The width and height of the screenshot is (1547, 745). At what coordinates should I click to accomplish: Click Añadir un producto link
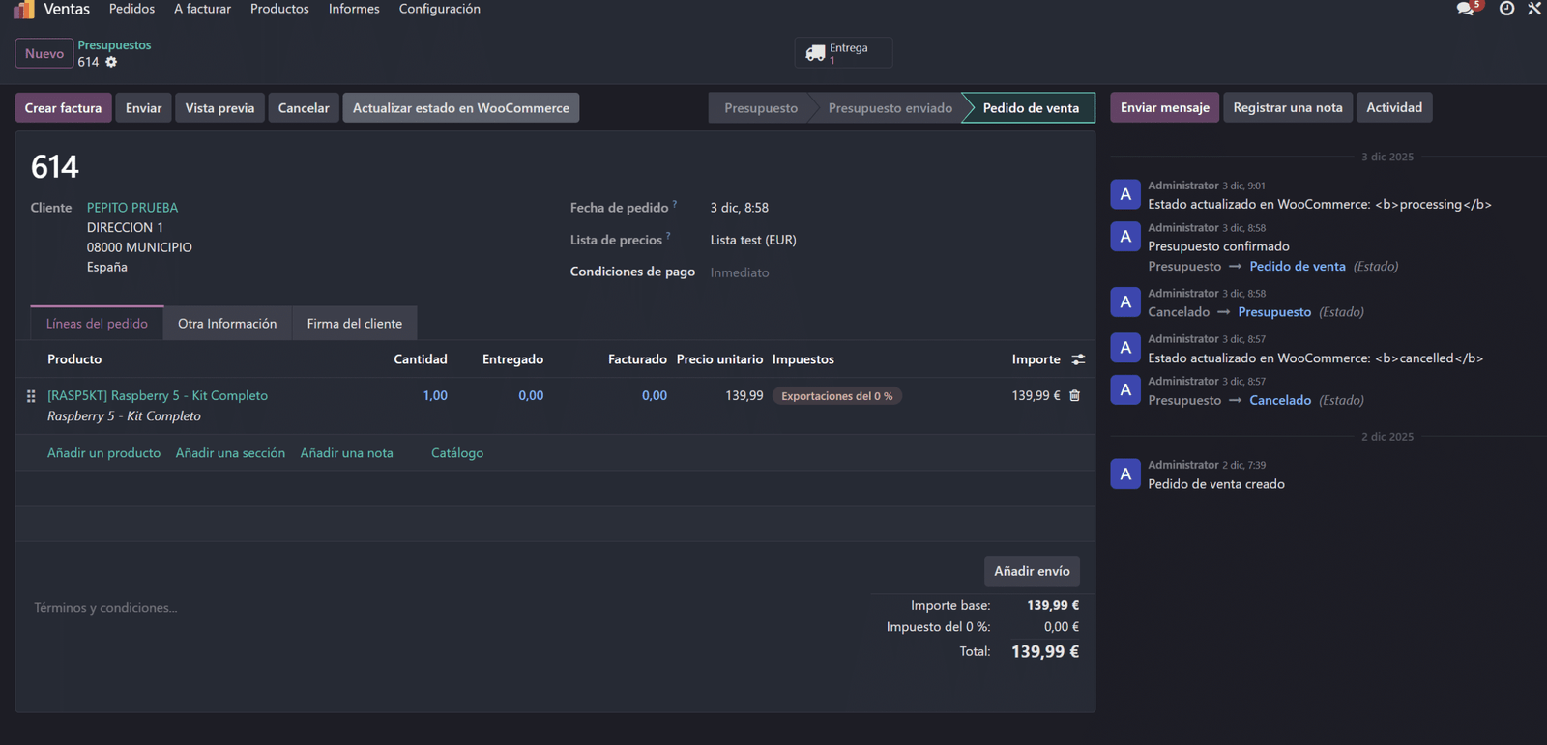(x=103, y=453)
